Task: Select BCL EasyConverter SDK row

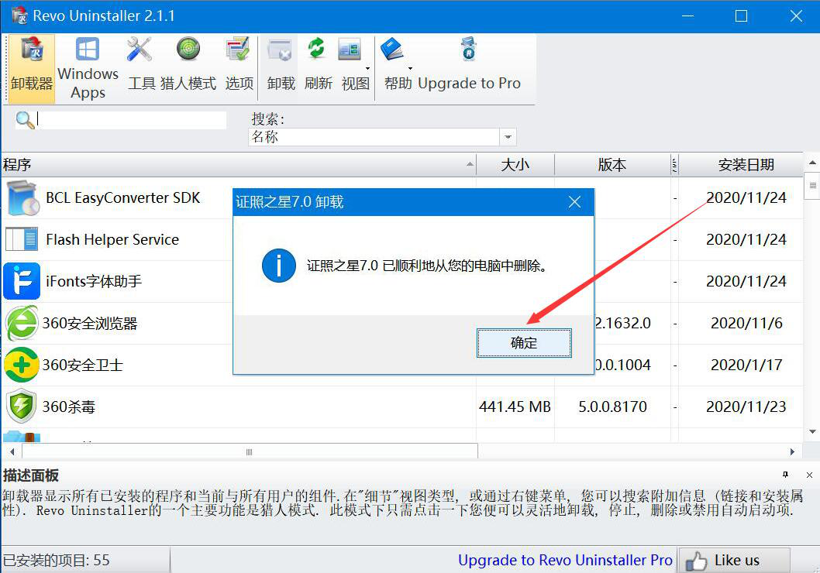Action: point(401,198)
